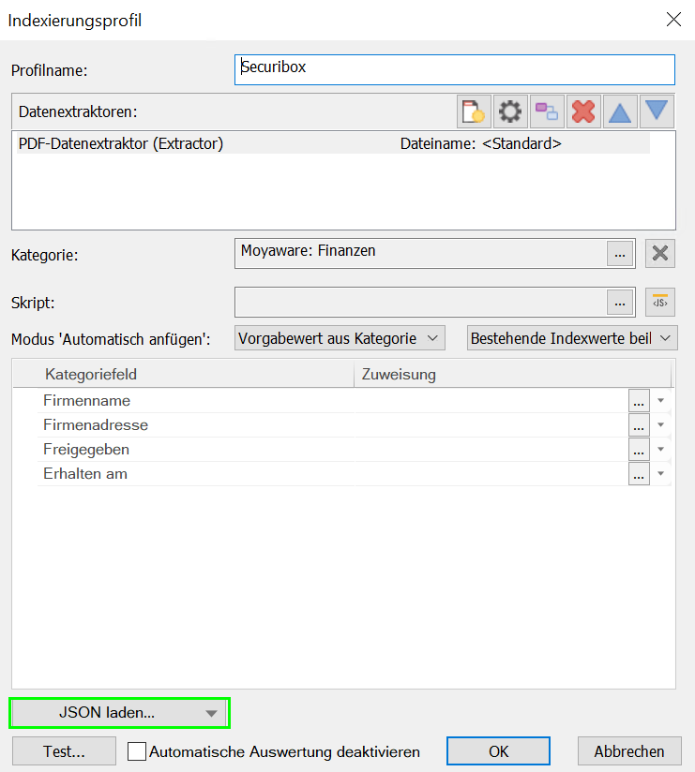
Task: Browse for Skript with ellipsis button
Action: (x=620, y=303)
